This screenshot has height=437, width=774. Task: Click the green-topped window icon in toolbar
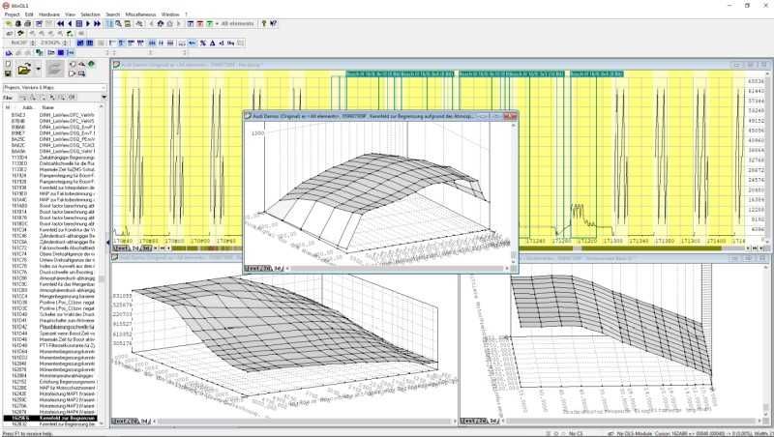(209, 23)
